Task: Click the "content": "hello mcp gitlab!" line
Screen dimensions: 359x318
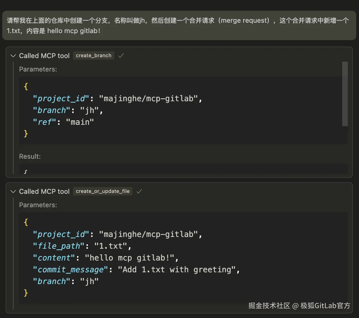Action: coord(106,258)
